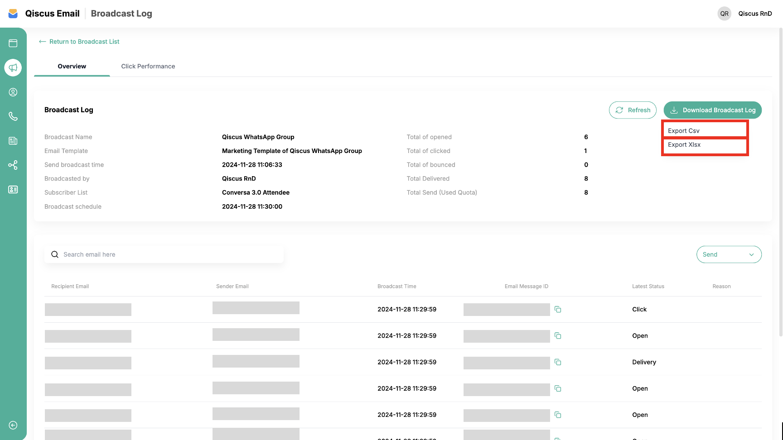
Task: Click the 2024-11-28 11:30:00 schedule value
Action: click(x=252, y=207)
